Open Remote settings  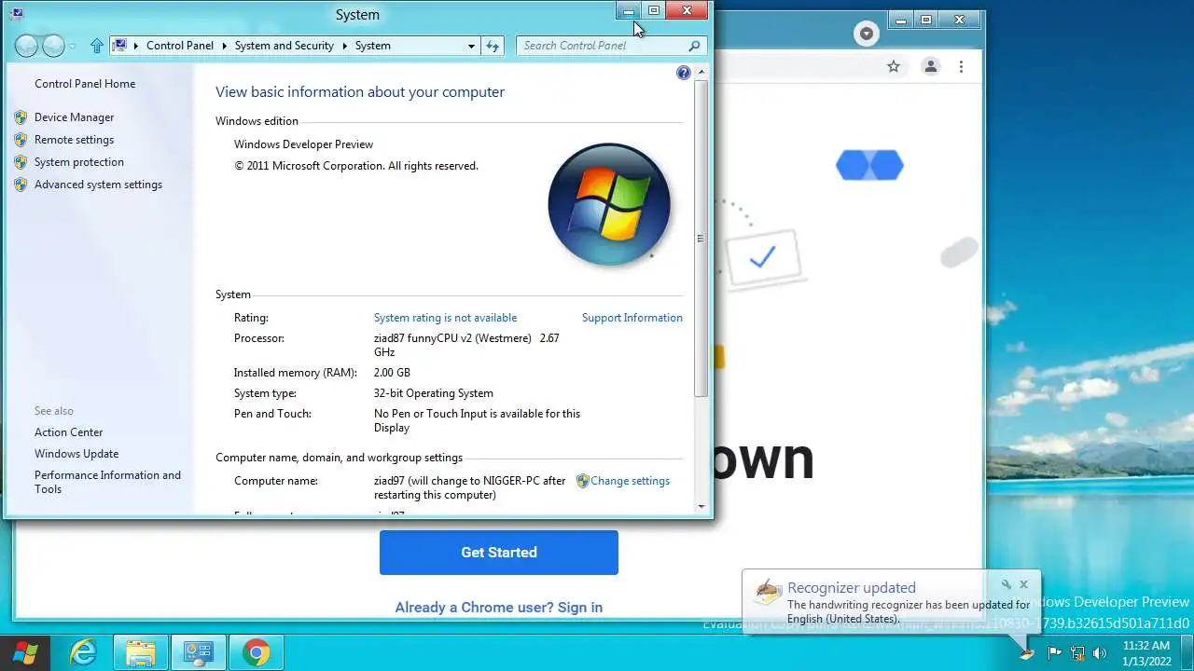coord(74,140)
